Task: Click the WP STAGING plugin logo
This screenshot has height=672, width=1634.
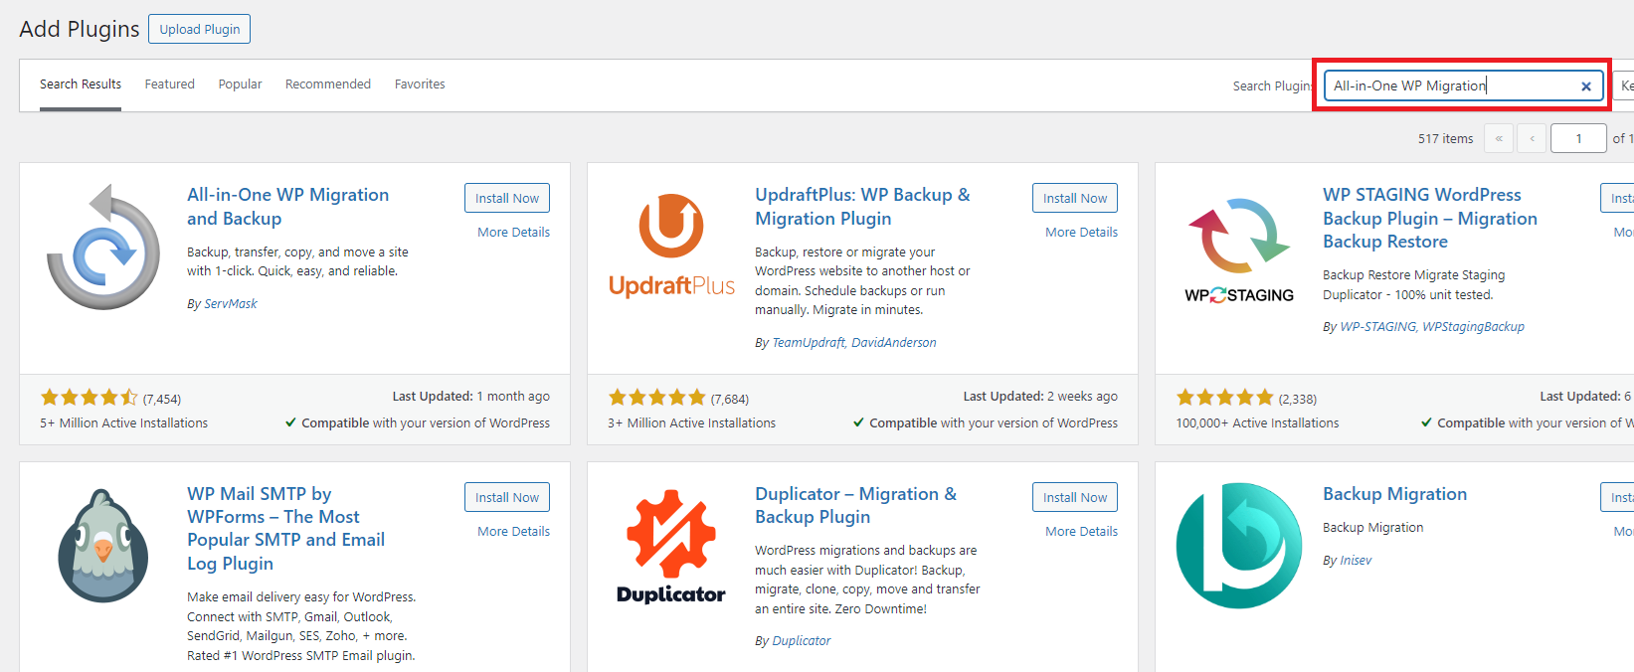Action: point(1239,250)
